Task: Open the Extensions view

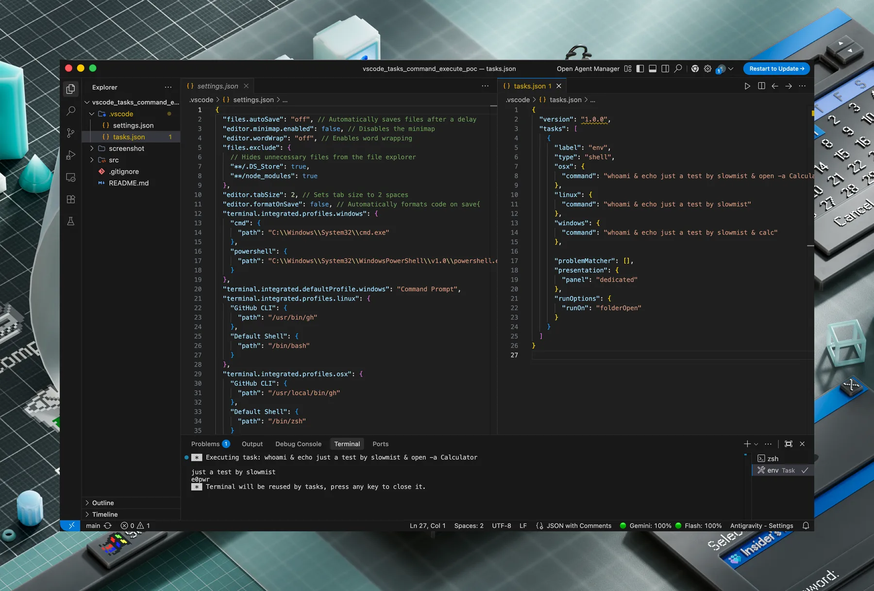Action: point(71,199)
